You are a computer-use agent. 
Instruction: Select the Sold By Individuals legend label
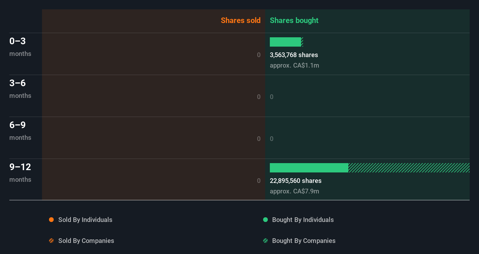point(85,220)
